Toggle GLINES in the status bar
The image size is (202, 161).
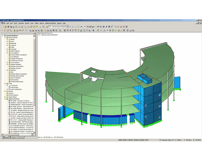142,140
